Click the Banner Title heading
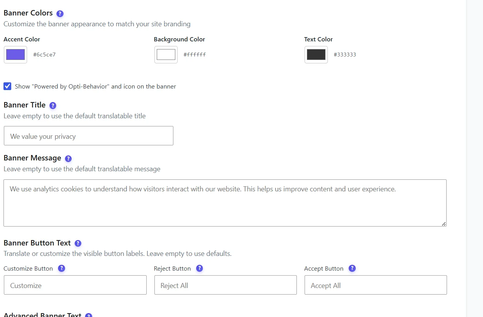Screen dimensions: 483x317 [x=25, y=105]
